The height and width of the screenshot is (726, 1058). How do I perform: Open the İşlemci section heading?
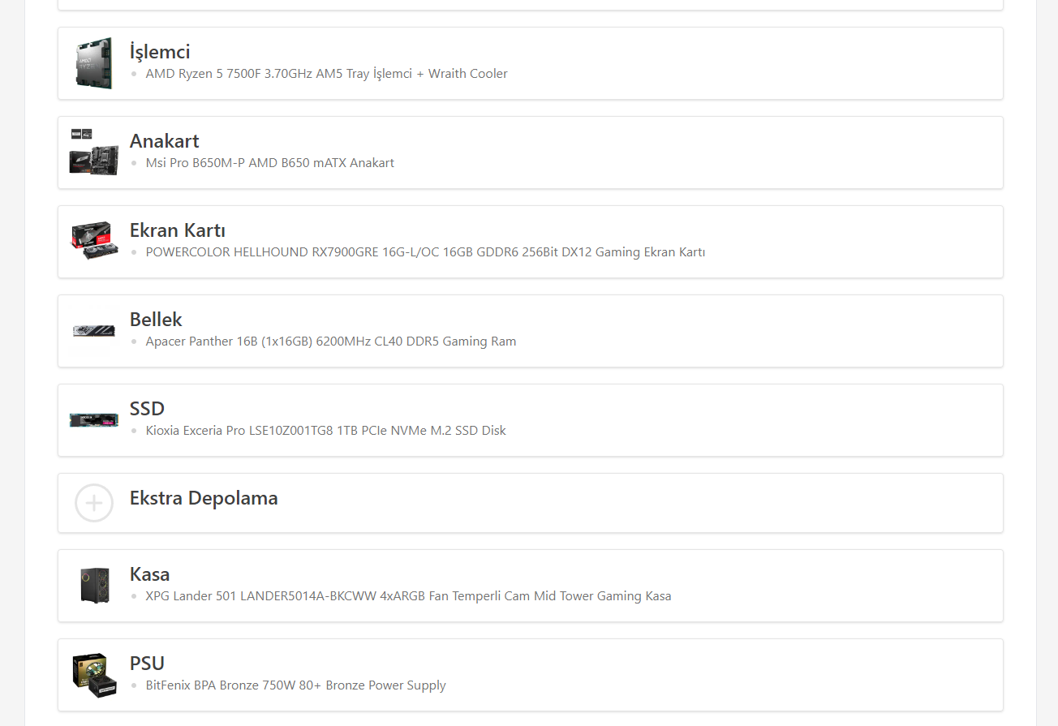(160, 52)
